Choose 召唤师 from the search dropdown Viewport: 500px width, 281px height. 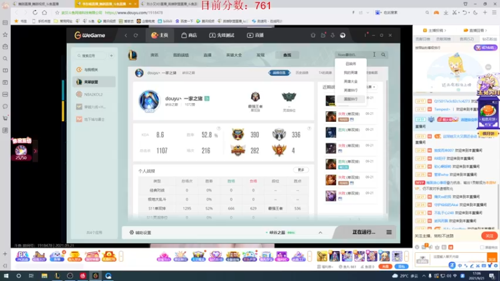tap(351, 64)
